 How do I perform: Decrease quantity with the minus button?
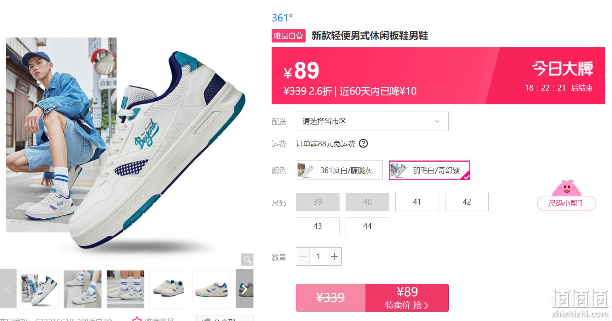pos(303,256)
